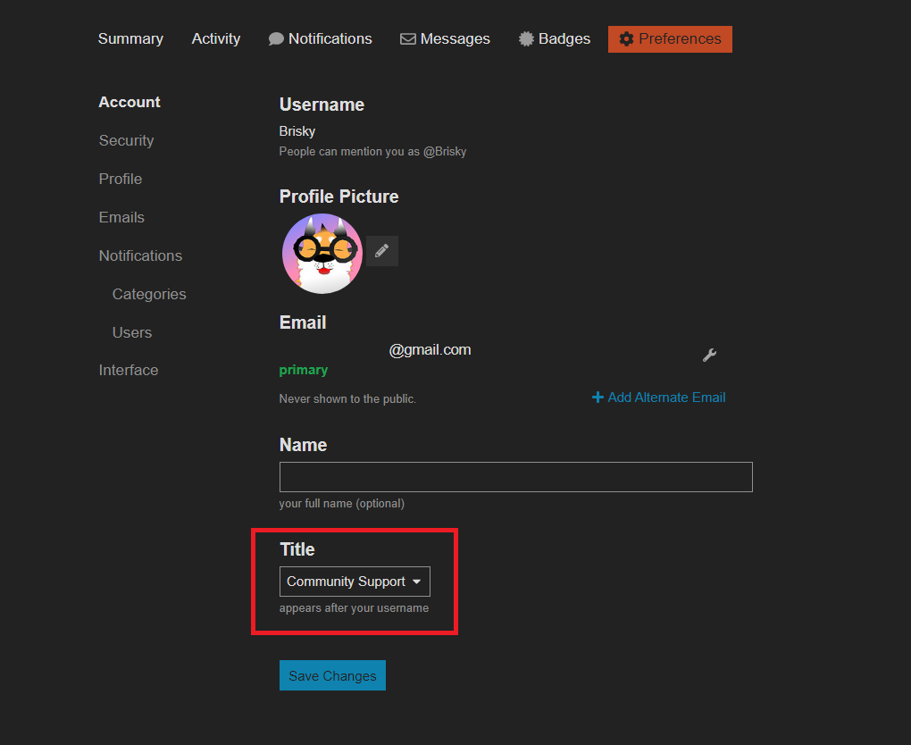Focus the Name text input field
911x745 pixels.
coord(515,477)
